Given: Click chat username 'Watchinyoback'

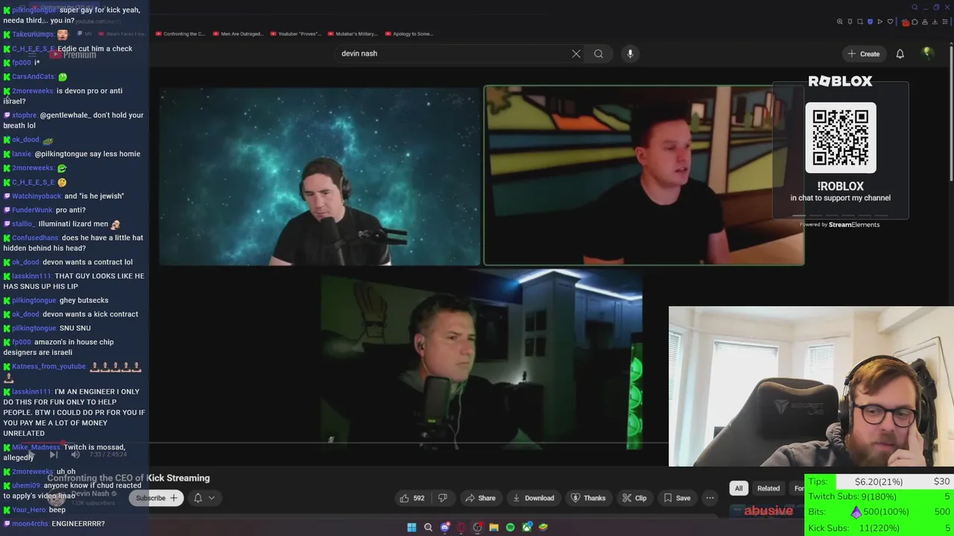Looking at the screenshot, I should point(37,196).
